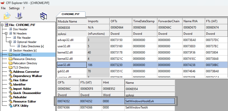This screenshot has width=228, height=111.
Task: Select the kernel32.dll row with 4 imports
Action: click(x=142, y=59)
